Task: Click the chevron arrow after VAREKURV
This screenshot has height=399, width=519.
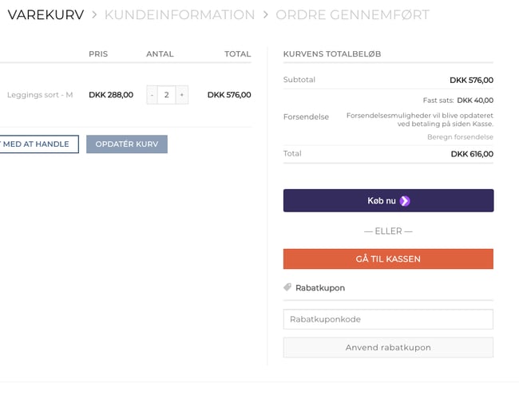Action: pos(94,15)
